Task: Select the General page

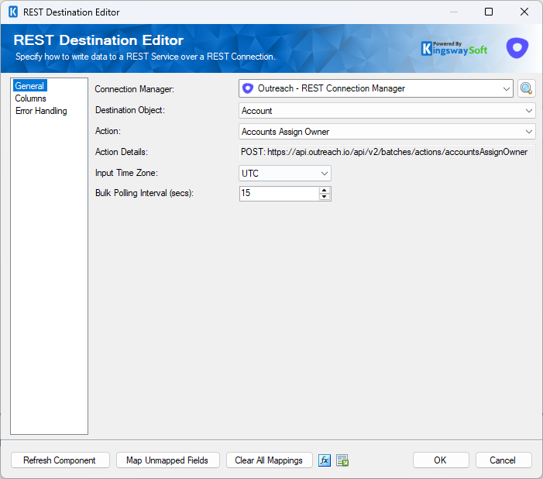Action: tap(29, 85)
